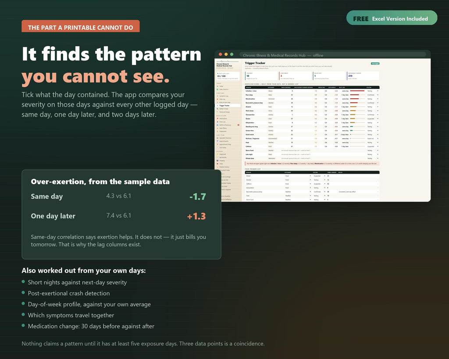Click the Dose Log sidebar icon
This screenshot has height=359, width=449.
pyautogui.click(x=217, y=122)
